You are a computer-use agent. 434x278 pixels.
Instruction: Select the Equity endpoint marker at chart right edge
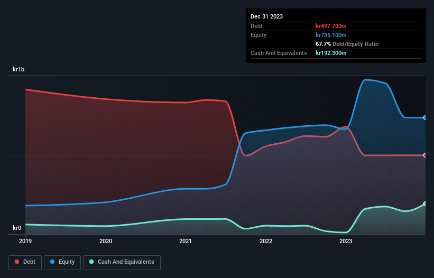click(x=425, y=117)
